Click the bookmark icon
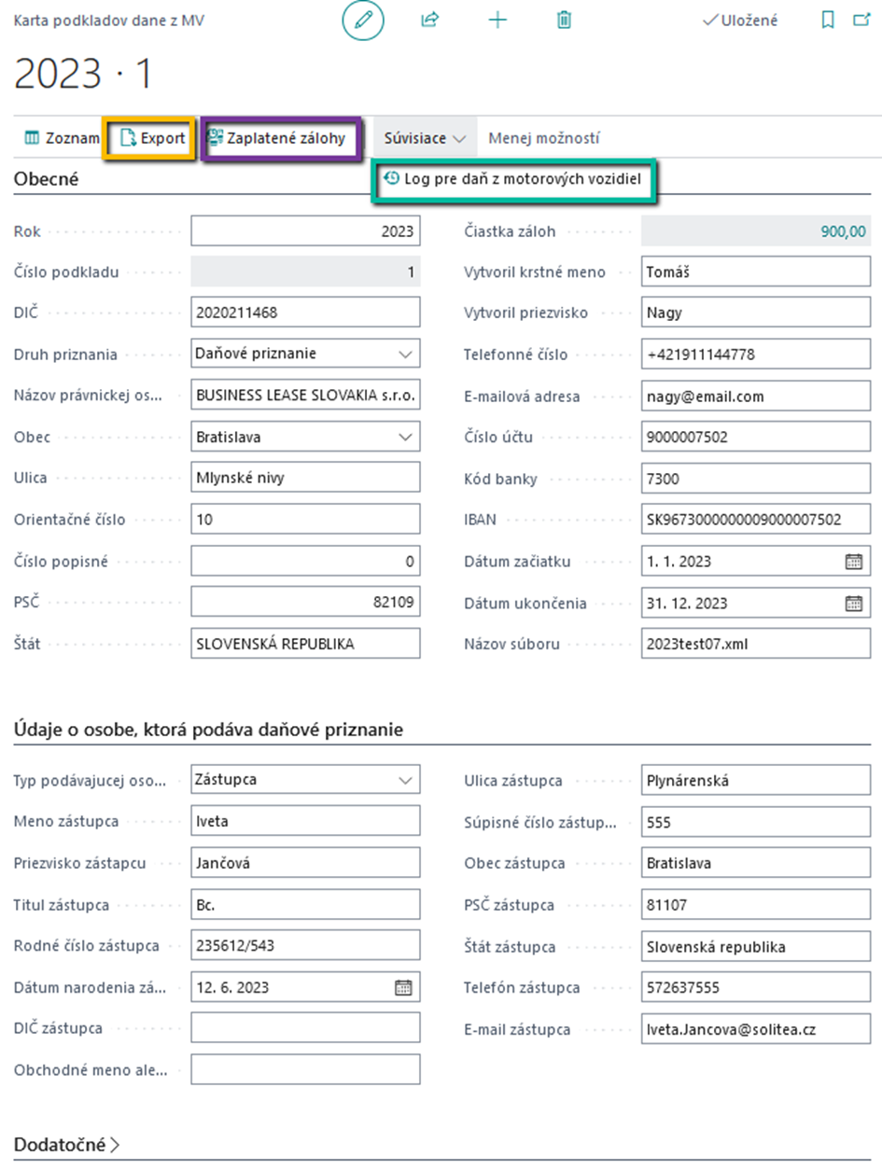Viewport: 882px width, 1170px height. (828, 21)
